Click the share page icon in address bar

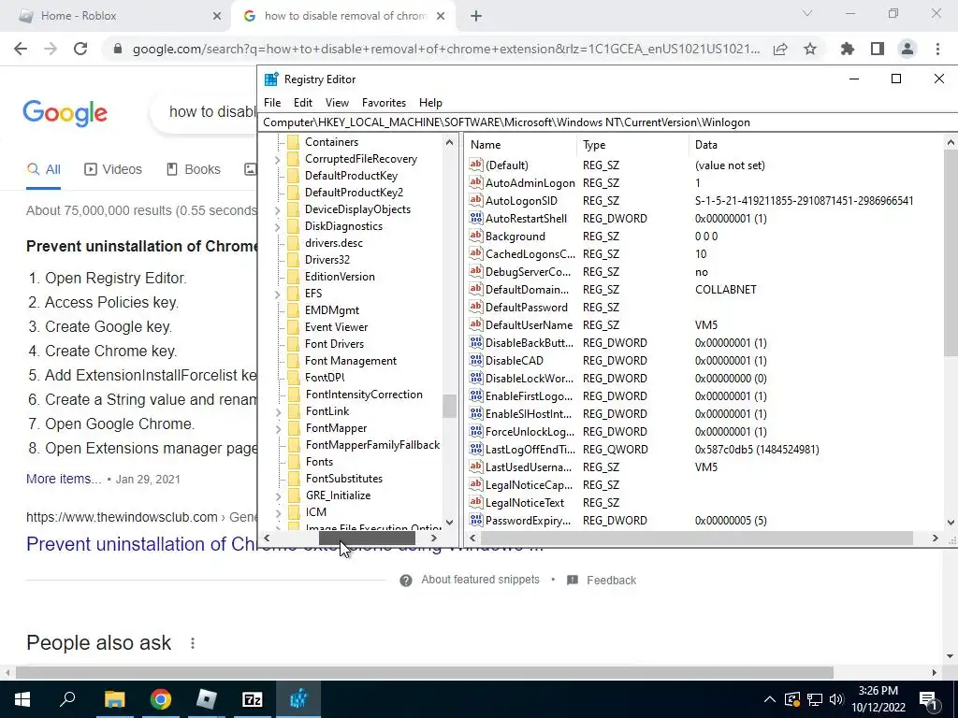tap(780, 49)
